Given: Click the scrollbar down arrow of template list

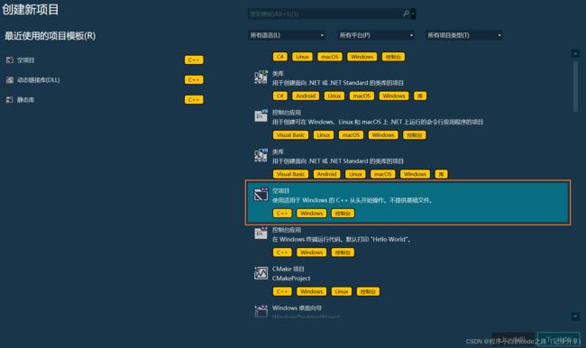Looking at the screenshot, I should click(575, 316).
